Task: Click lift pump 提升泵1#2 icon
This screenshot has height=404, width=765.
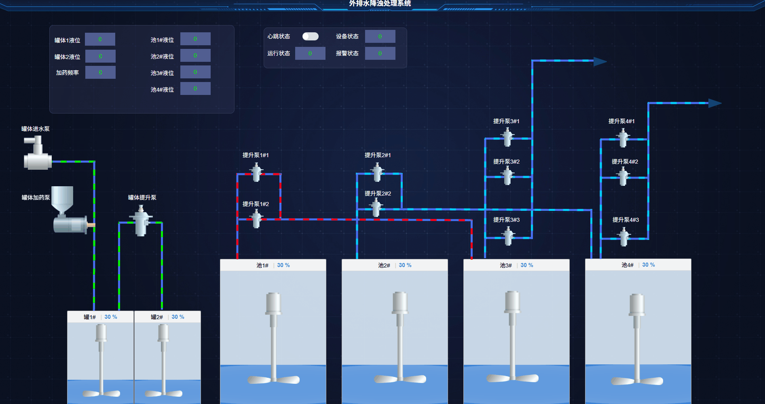Action: (x=256, y=219)
